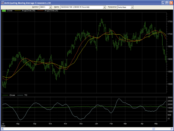The height and width of the screenshot is (131, 174).
Task: Maximize the chart window
Action: (167, 3)
